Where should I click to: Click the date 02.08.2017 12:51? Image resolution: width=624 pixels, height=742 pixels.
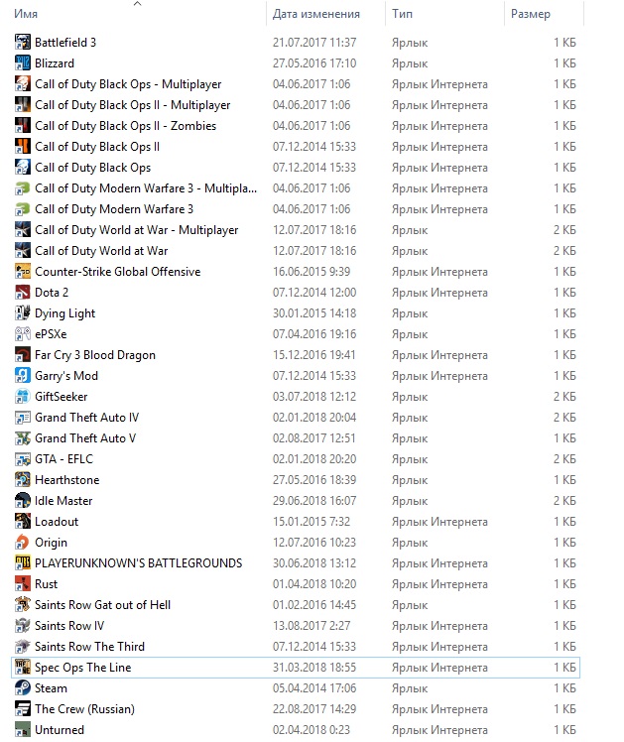[314, 438]
